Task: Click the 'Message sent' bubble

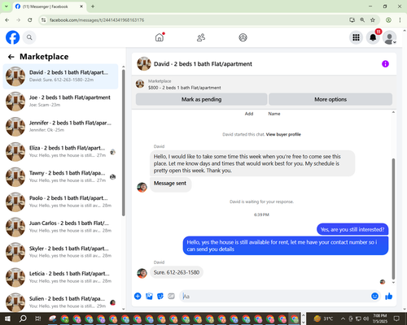Action: coord(170,184)
